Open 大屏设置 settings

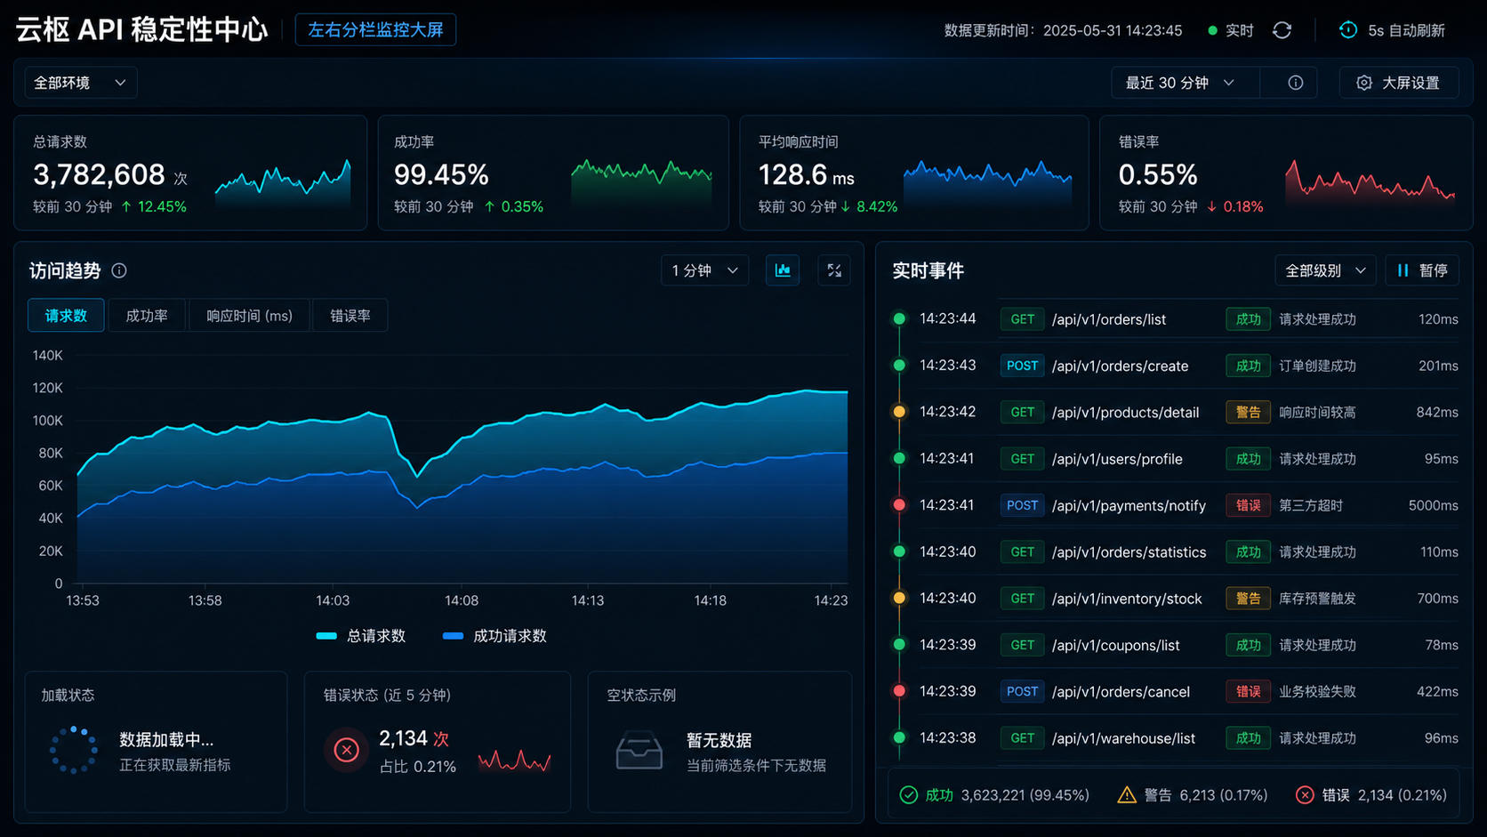click(x=1399, y=83)
